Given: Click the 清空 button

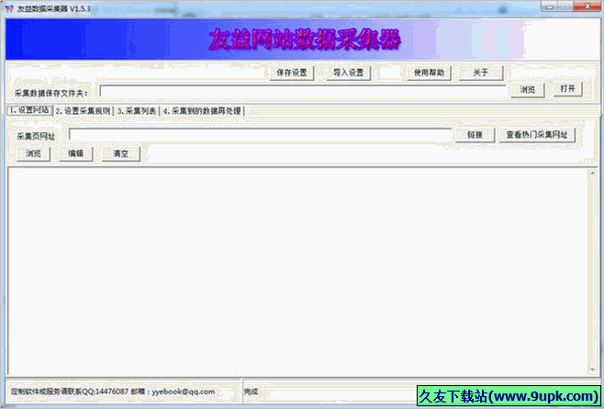Looking at the screenshot, I should [x=120, y=153].
